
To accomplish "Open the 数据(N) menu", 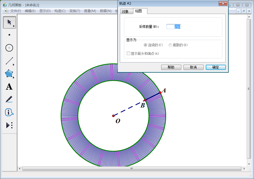I will coord(106,11).
